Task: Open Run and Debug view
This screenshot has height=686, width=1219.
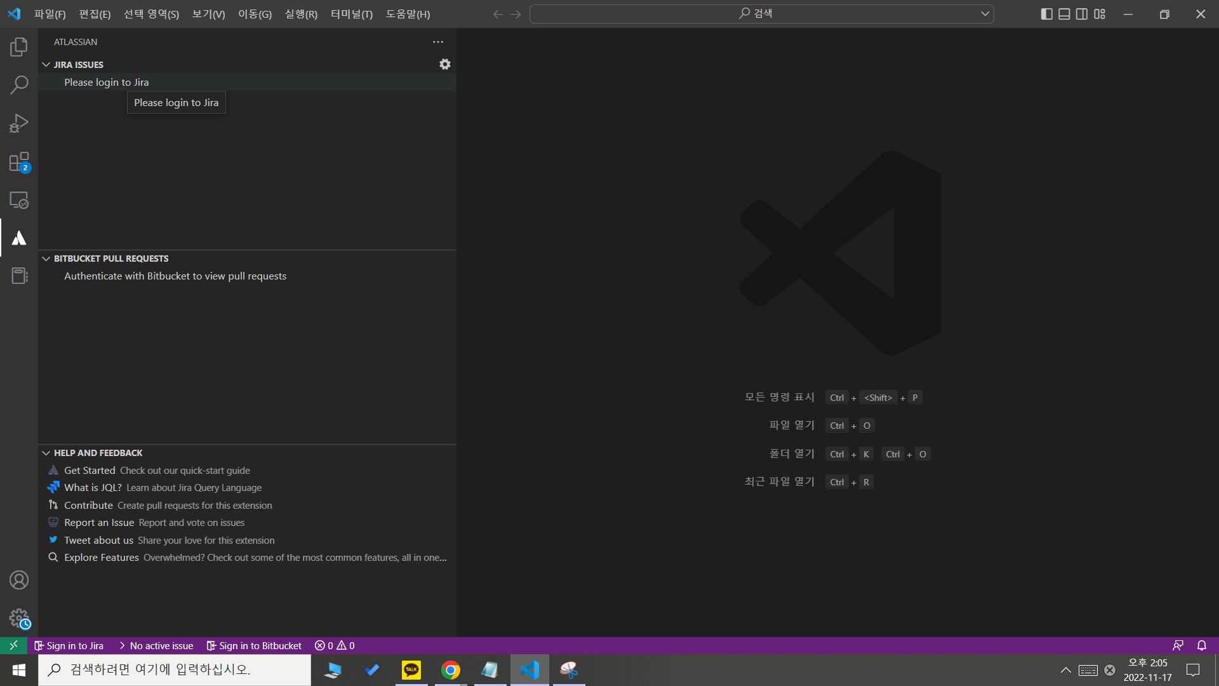Action: tap(19, 123)
